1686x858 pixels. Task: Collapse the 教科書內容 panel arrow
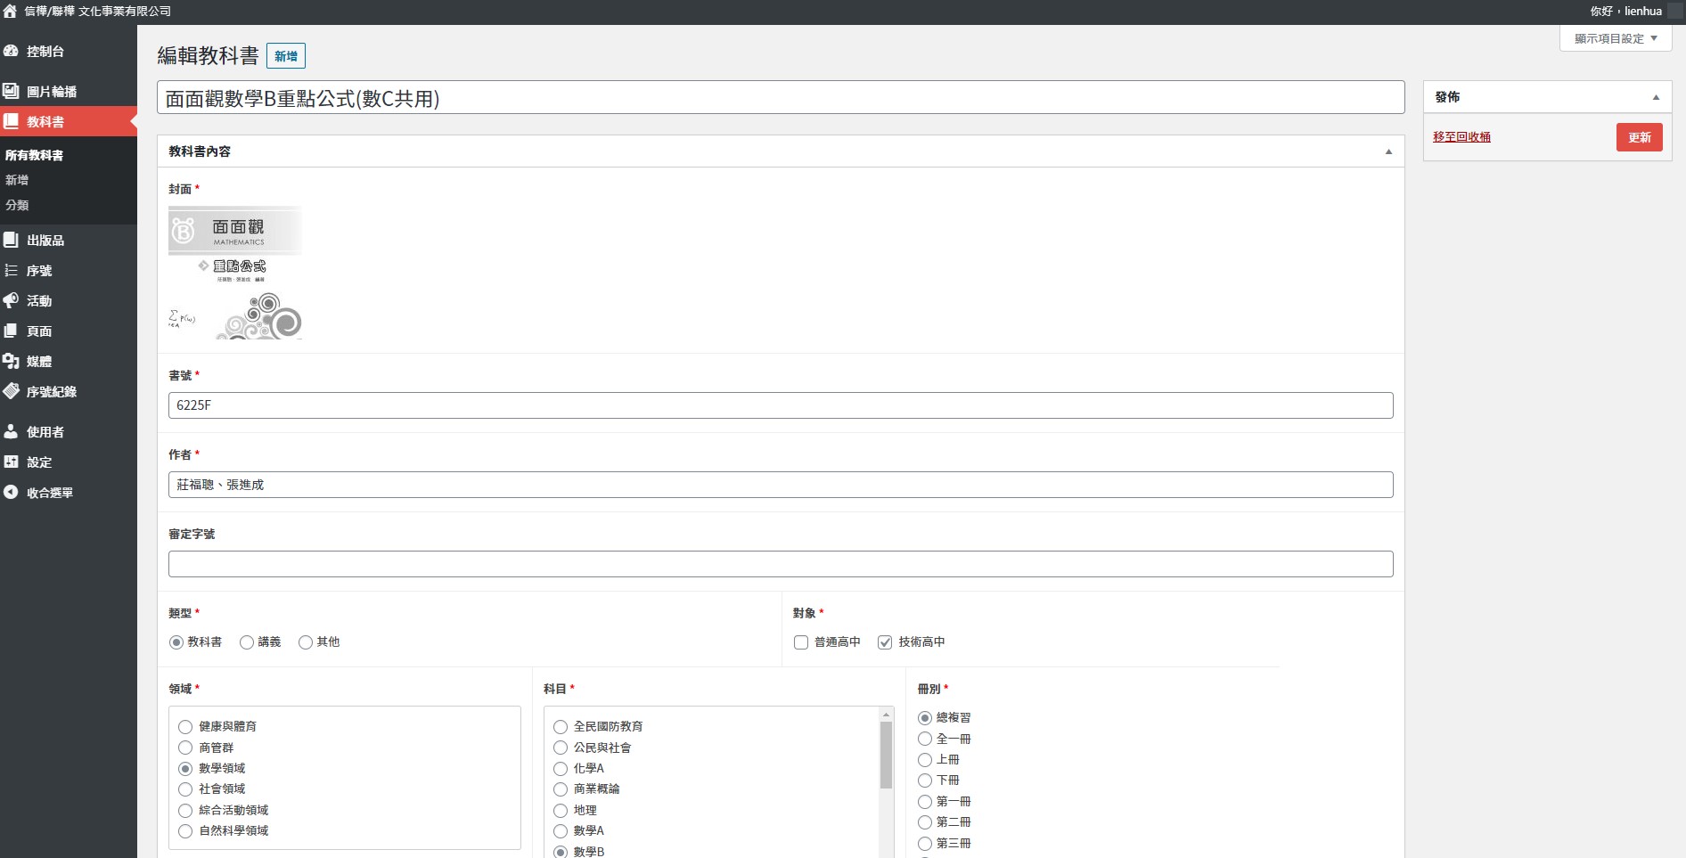pyautogui.click(x=1388, y=151)
